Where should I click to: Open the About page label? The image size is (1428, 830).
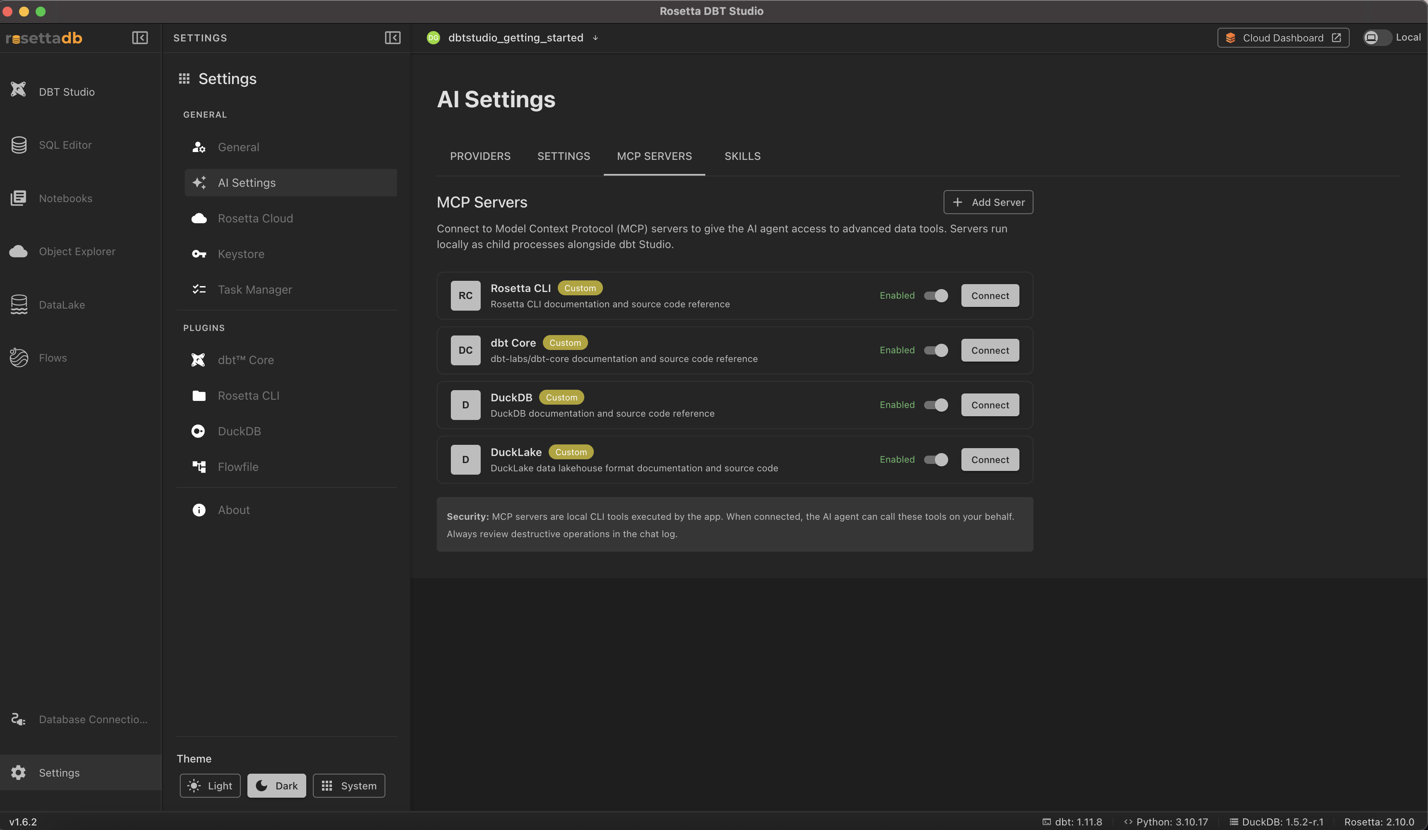pos(233,510)
